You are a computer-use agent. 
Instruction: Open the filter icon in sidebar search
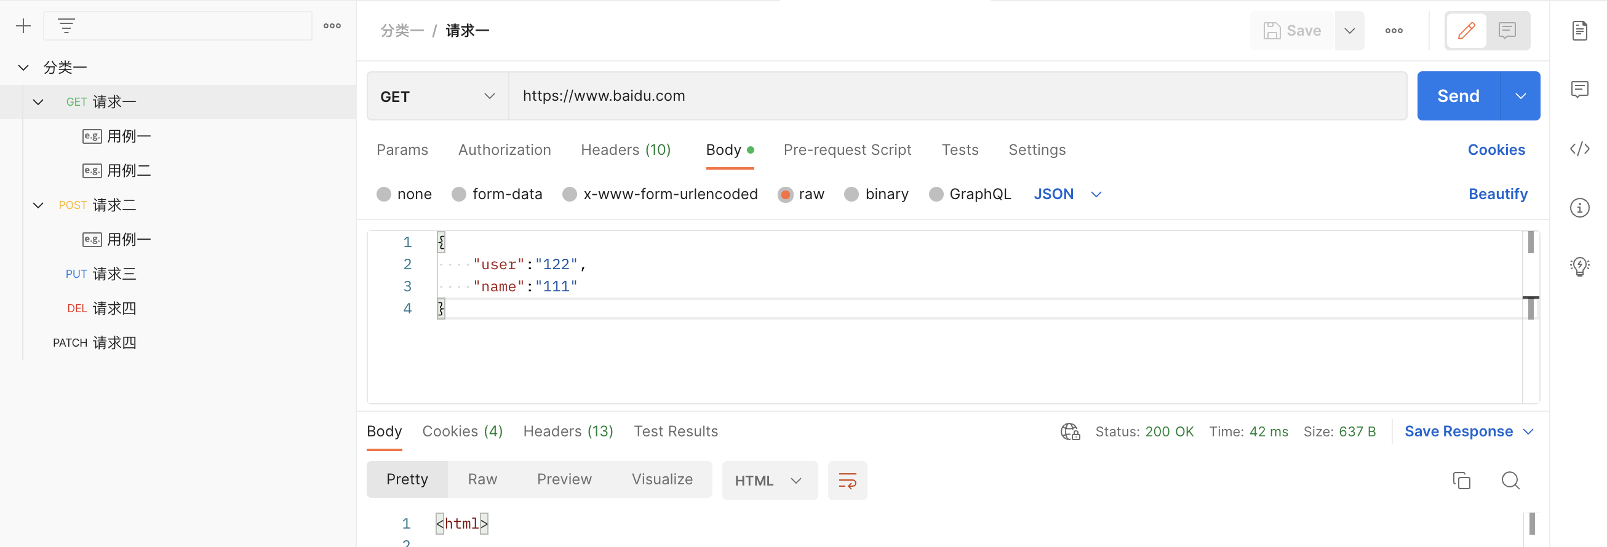(x=66, y=26)
